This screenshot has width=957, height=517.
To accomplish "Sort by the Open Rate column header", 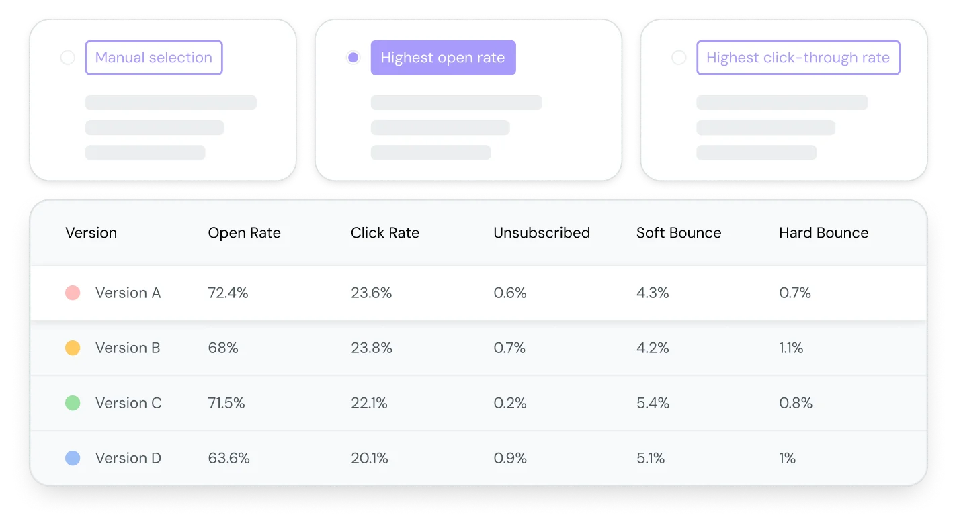I will pyautogui.click(x=244, y=233).
